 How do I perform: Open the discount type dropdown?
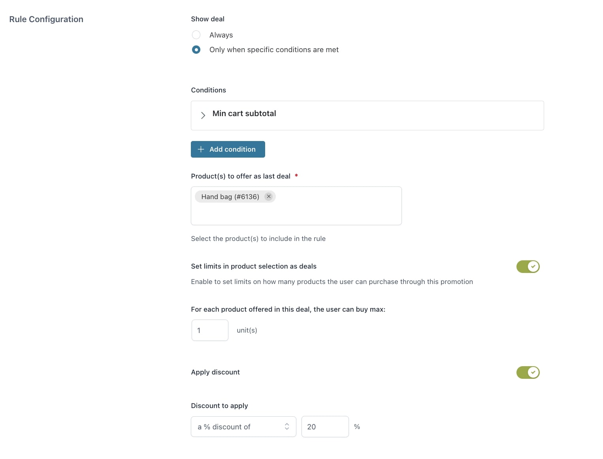243,427
